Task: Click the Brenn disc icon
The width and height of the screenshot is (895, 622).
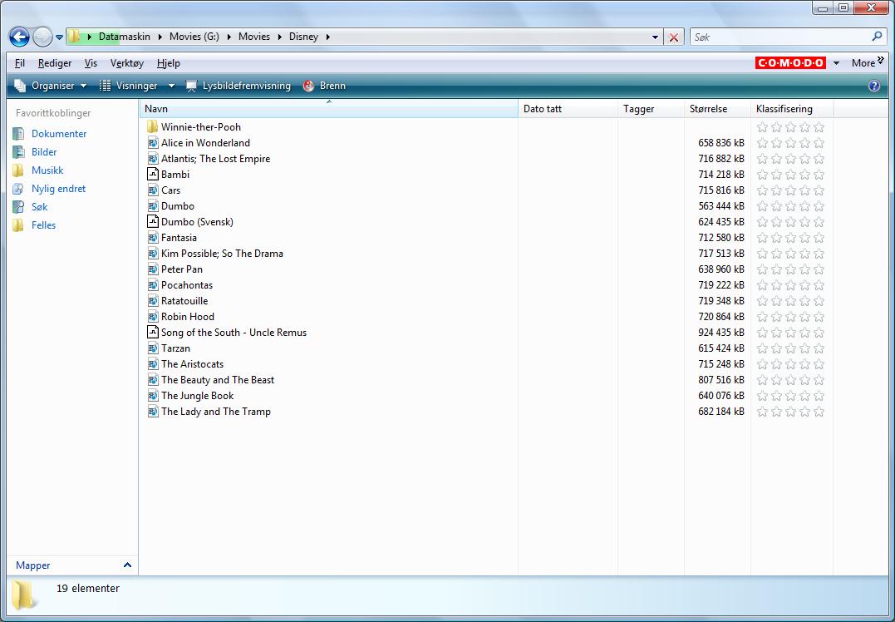Action: (309, 86)
